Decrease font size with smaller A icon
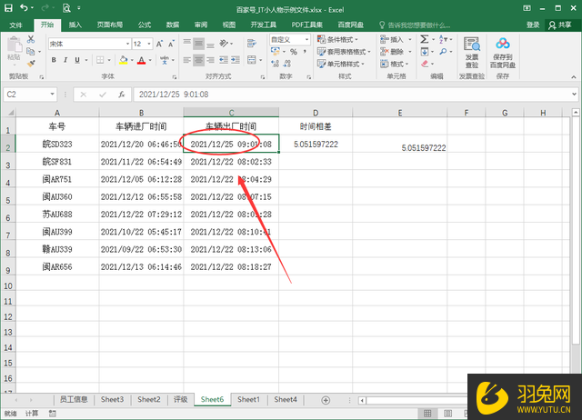 pyautogui.click(x=171, y=44)
